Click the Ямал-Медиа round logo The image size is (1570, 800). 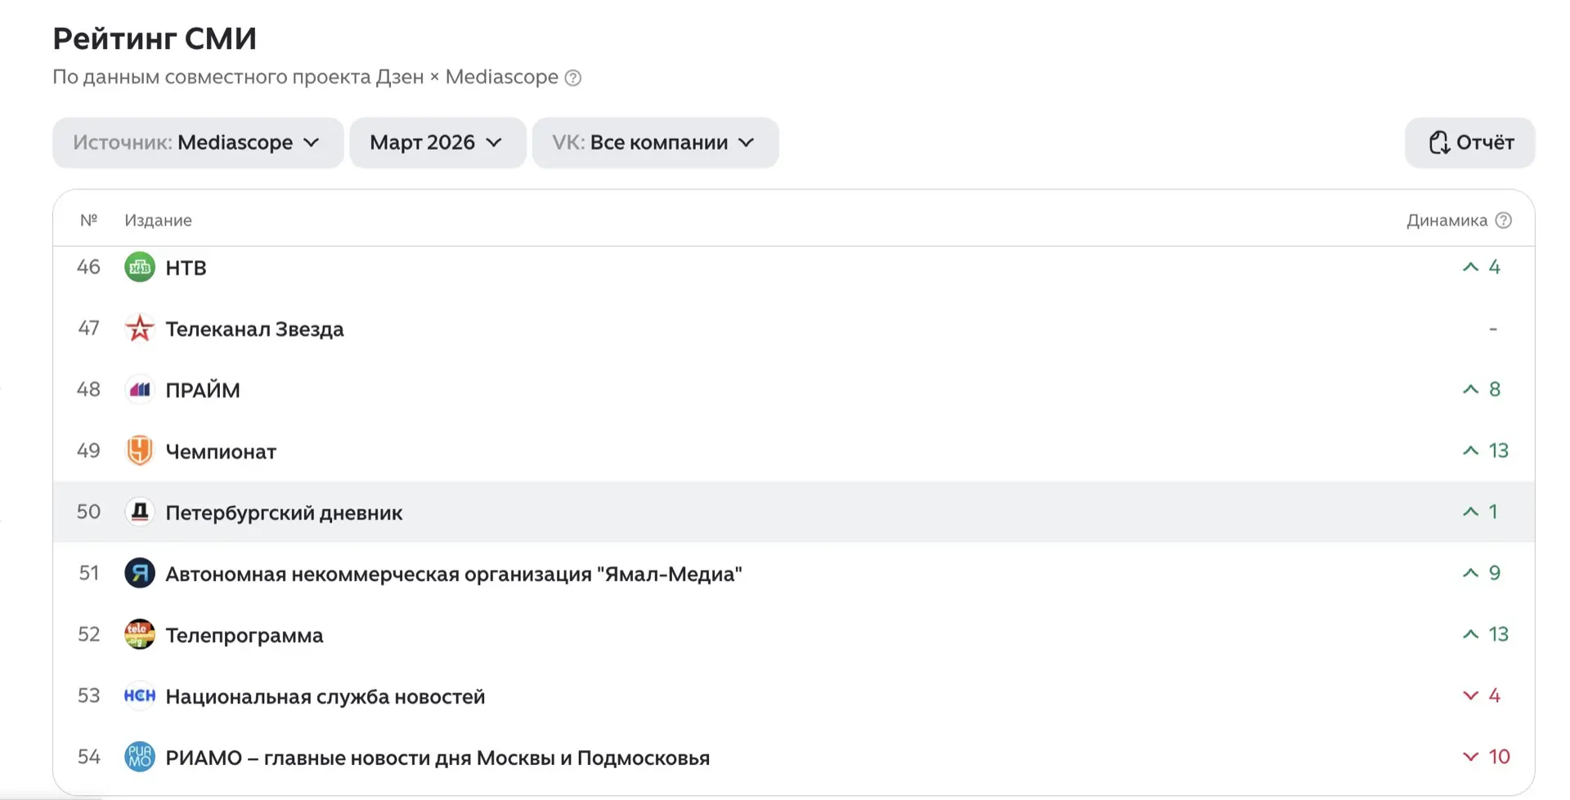[140, 574]
